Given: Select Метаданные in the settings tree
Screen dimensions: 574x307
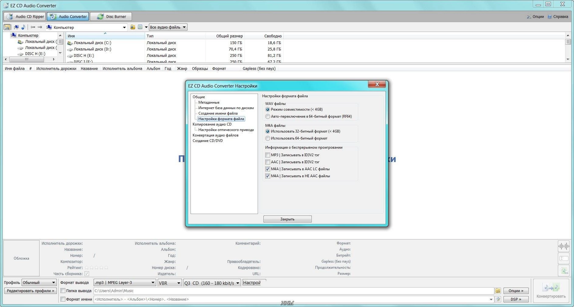Looking at the screenshot, I should pyautogui.click(x=209, y=102).
